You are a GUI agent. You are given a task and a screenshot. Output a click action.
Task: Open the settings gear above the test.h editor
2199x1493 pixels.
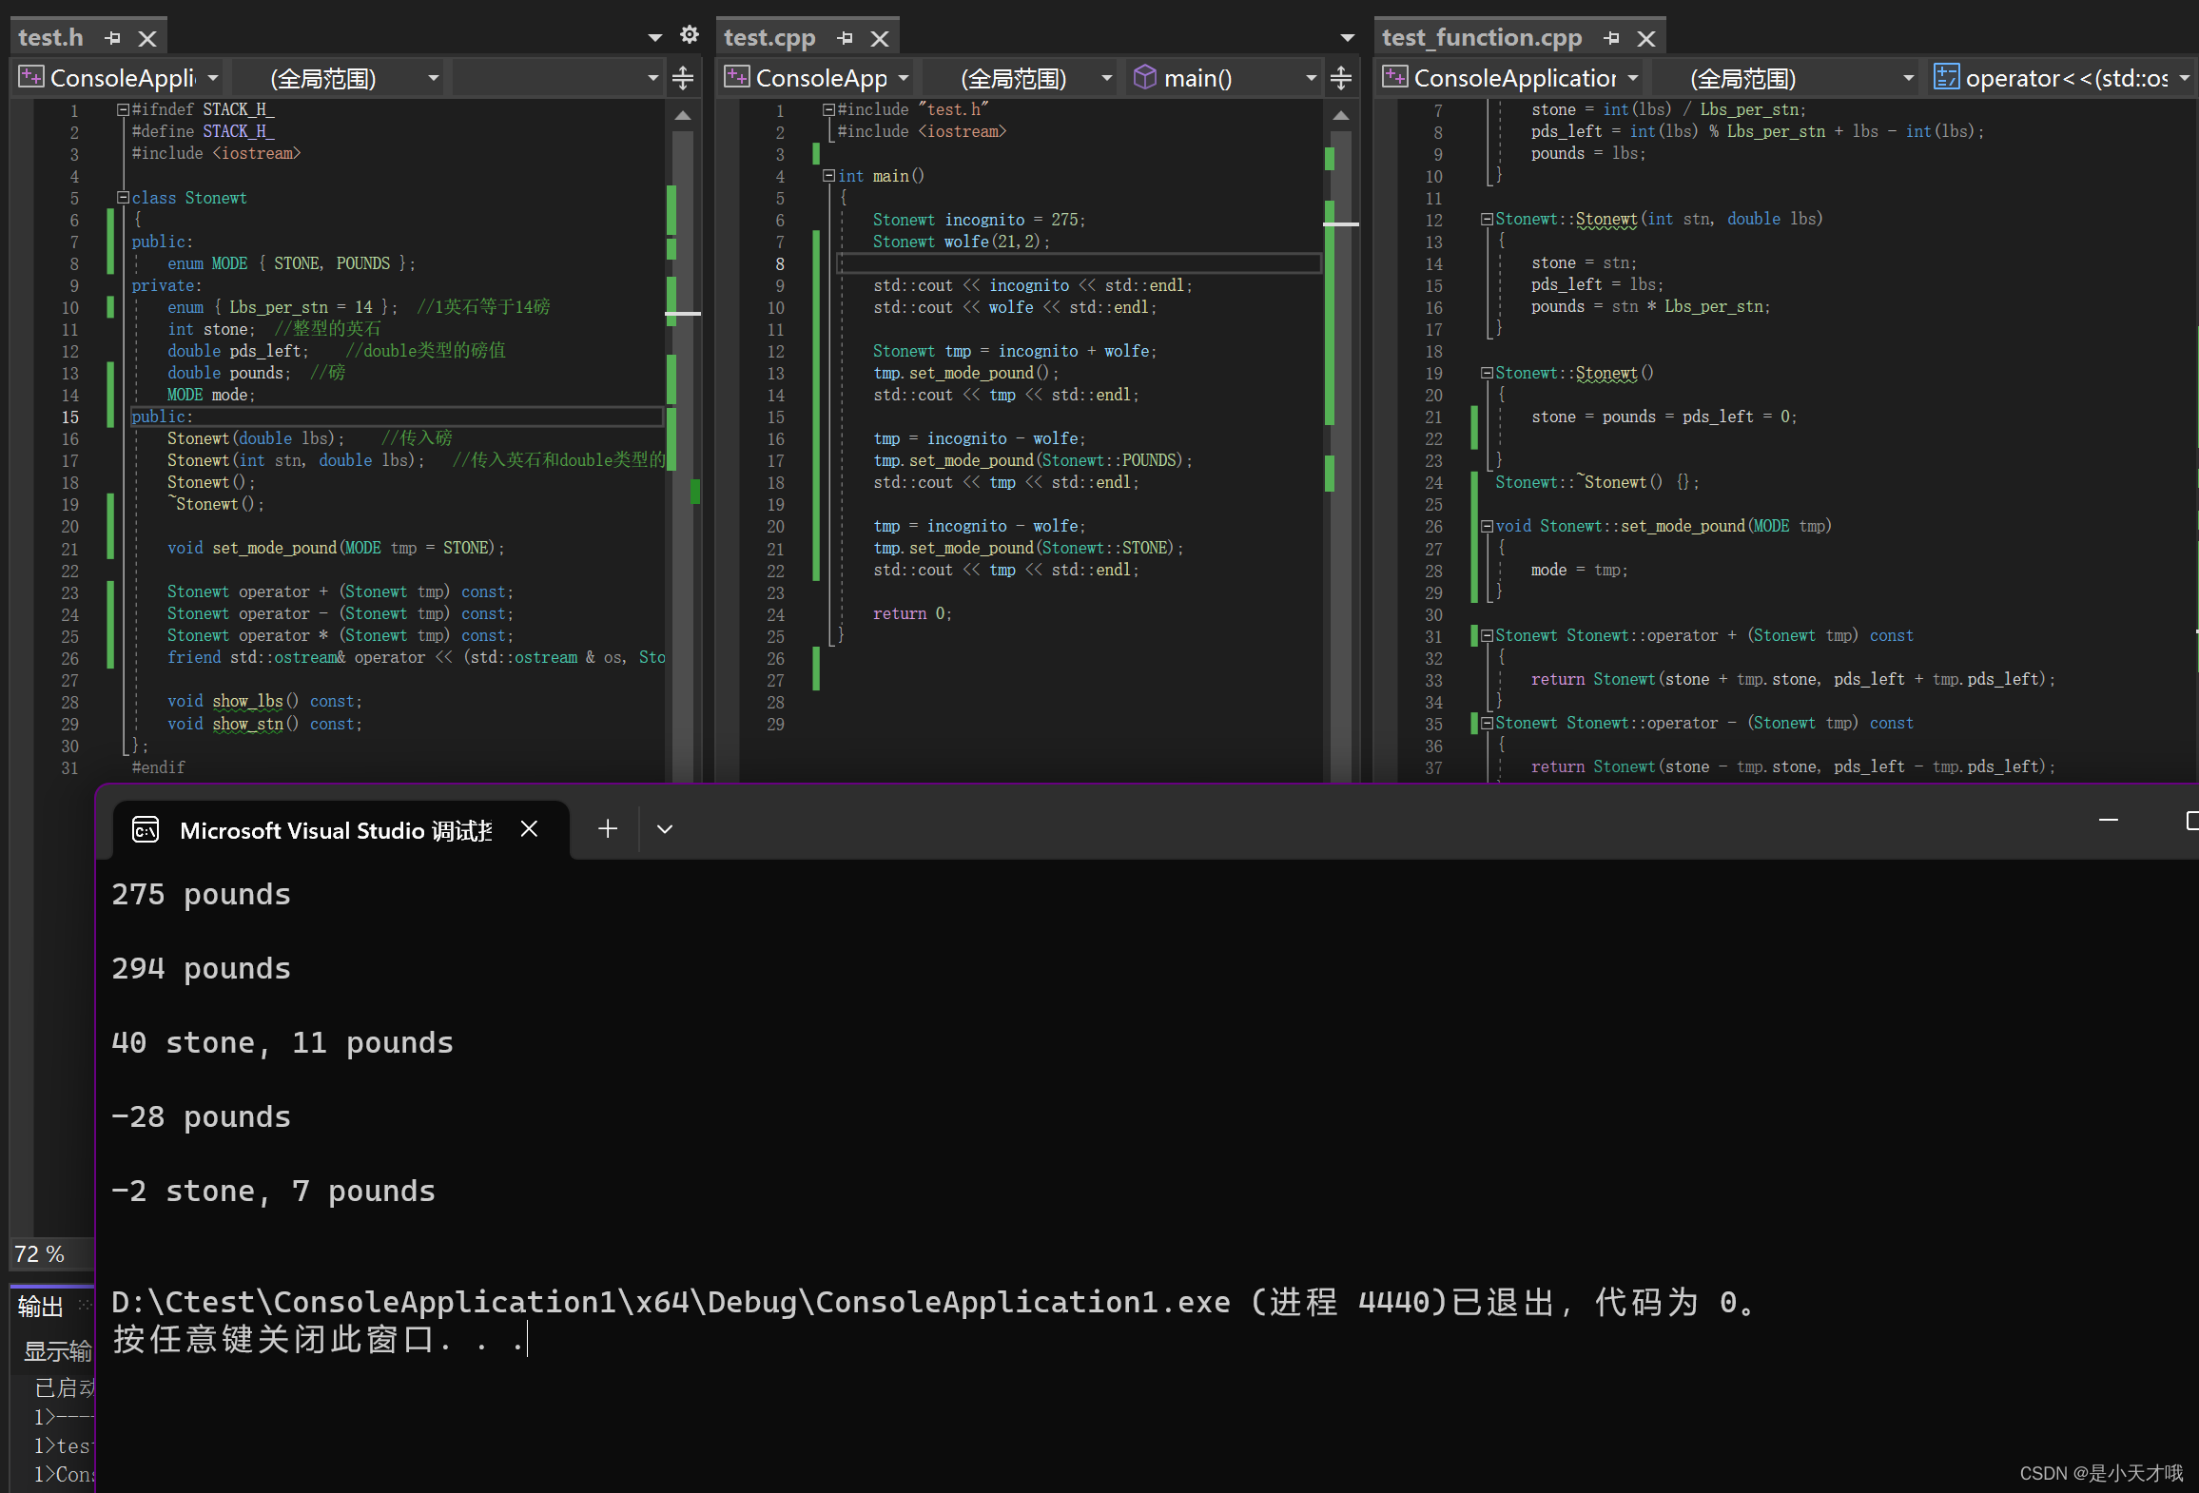(689, 34)
